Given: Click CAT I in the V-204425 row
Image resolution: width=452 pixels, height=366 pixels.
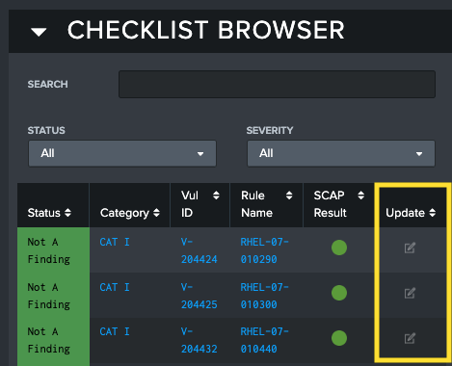Looking at the screenshot, I should tap(115, 287).
